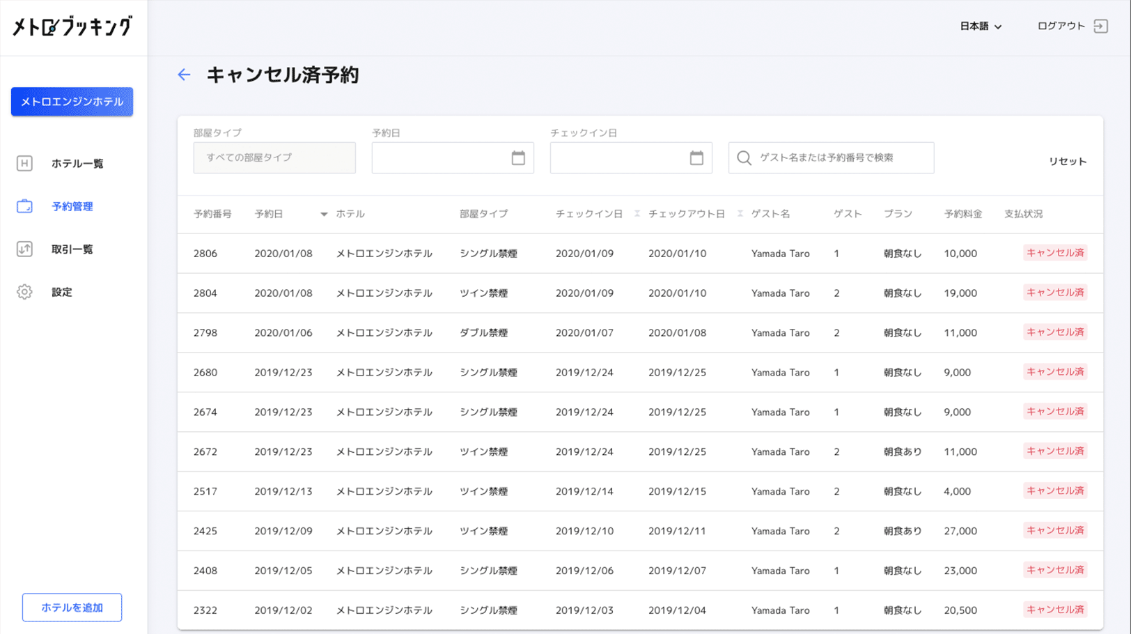1131x634 pixels.
Task: Sort by 予約日 column arrow
Action: coord(324,215)
